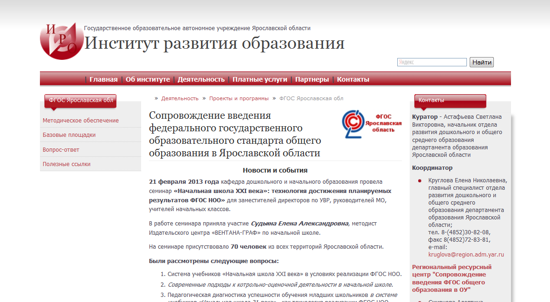Click the ФГОС Ярославская обл sidebar header

pos(81,100)
